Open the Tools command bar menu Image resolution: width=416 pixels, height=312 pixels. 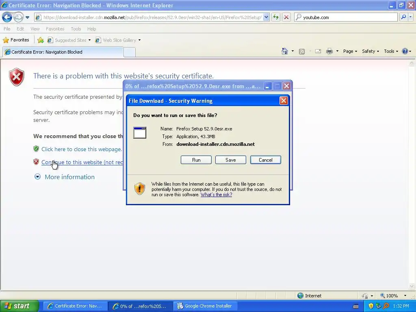(391, 51)
